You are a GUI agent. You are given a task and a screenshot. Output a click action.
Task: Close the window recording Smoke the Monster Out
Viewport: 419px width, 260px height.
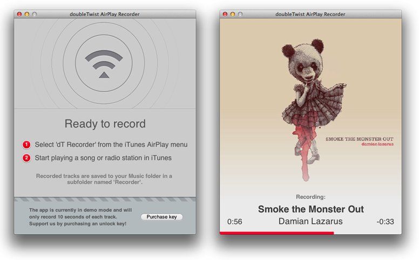(226, 14)
